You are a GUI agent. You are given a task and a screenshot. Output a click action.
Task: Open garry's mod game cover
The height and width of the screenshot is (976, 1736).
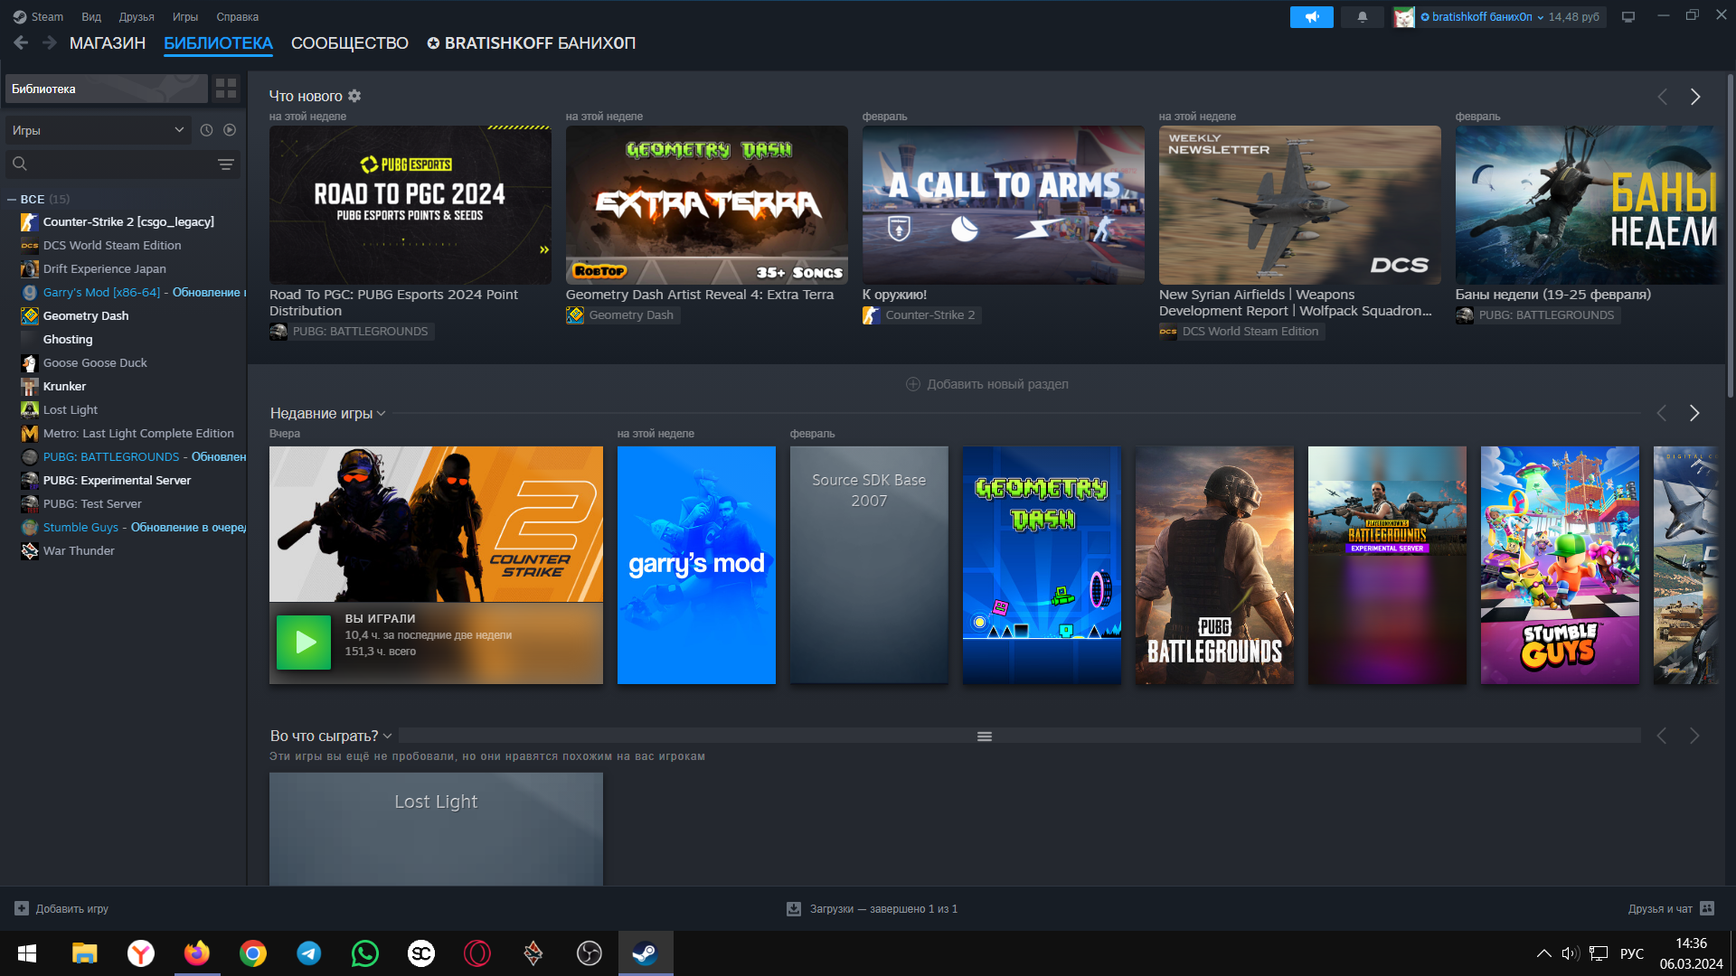pyautogui.click(x=696, y=565)
